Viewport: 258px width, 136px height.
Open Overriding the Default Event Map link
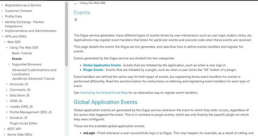104,92
